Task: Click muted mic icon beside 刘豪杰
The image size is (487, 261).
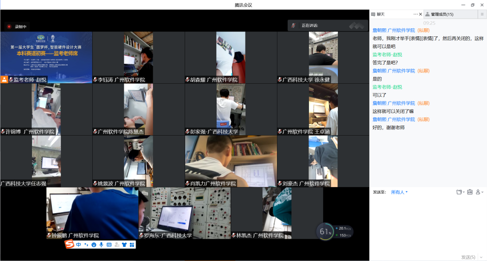Action: pos(280,183)
